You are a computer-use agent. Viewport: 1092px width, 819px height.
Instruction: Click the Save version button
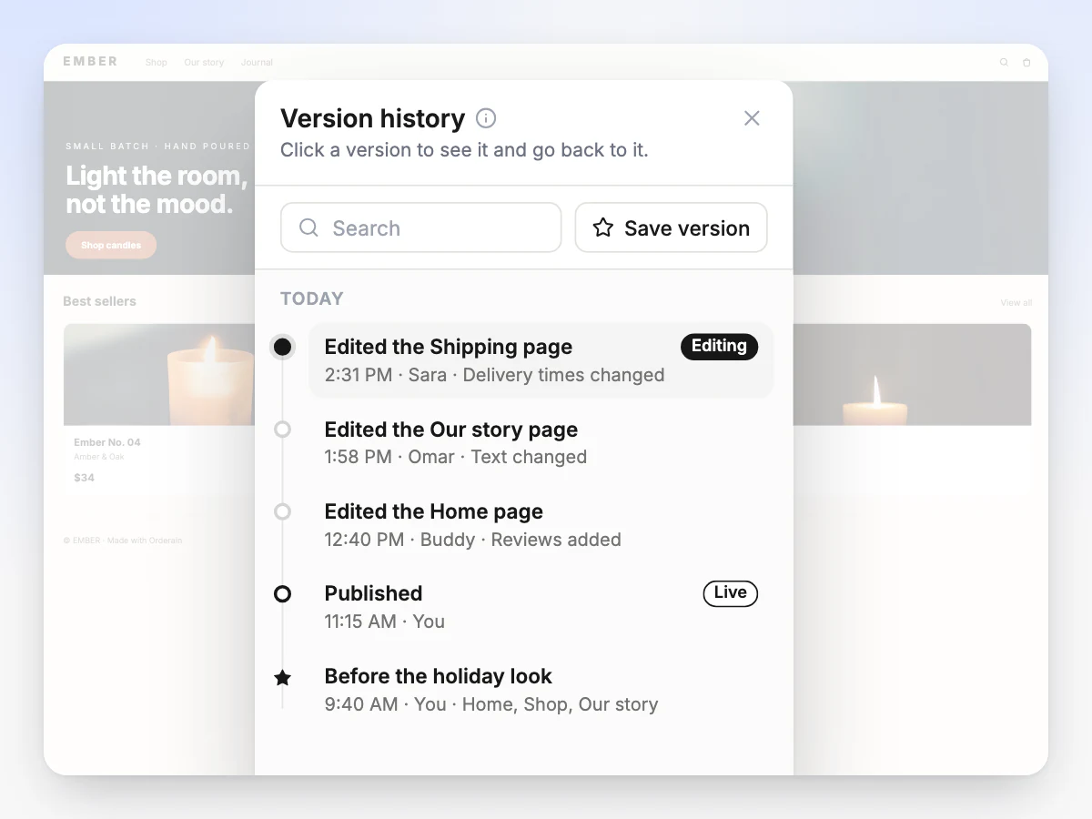click(671, 227)
